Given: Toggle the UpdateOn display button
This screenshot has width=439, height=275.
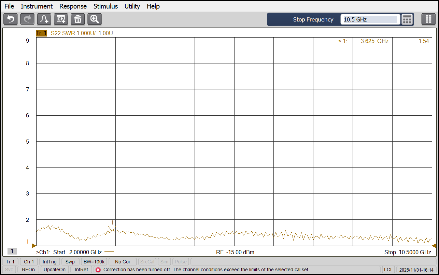Looking at the screenshot, I should pos(55,270).
